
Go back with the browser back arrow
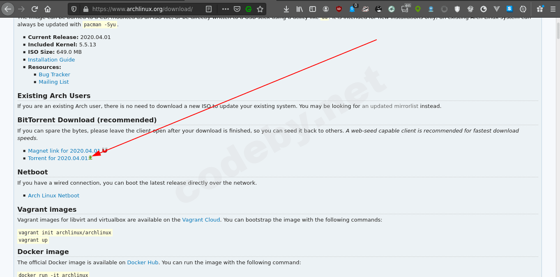[8, 9]
